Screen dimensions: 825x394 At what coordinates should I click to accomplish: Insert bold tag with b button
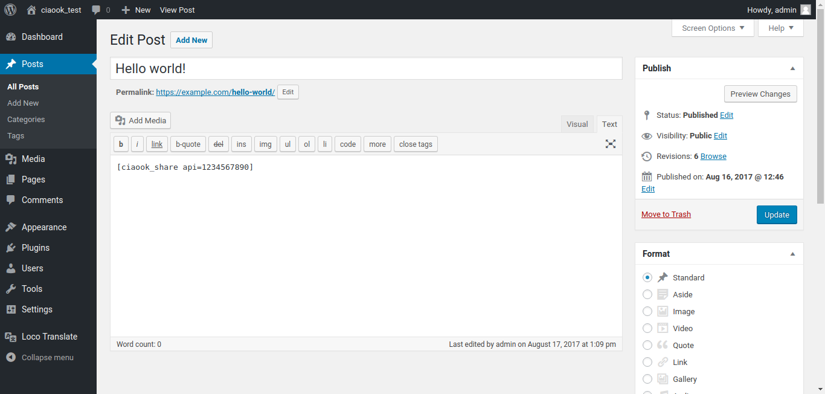click(x=121, y=144)
